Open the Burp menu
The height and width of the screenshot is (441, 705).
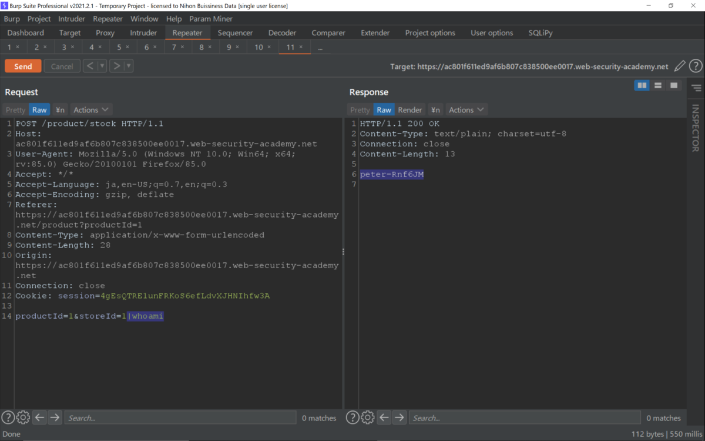(12, 19)
